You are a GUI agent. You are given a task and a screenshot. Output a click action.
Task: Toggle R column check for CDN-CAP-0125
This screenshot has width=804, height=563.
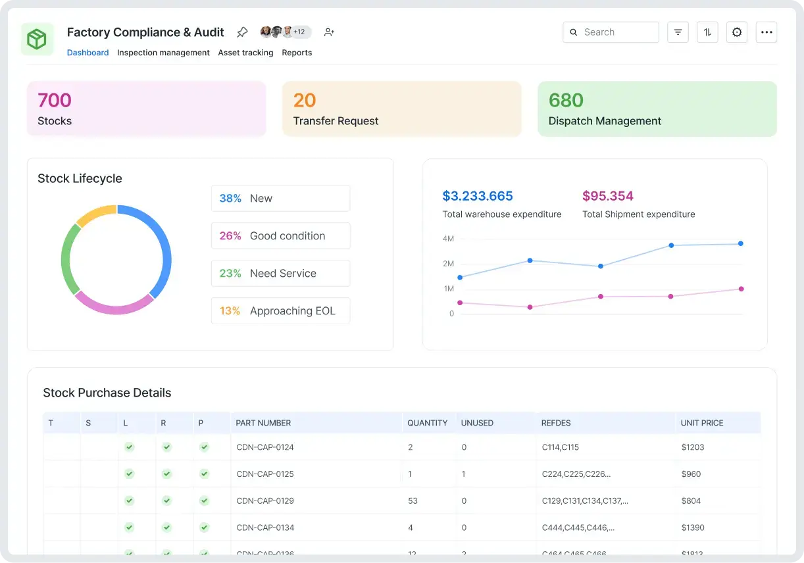click(x=167, y=474)
